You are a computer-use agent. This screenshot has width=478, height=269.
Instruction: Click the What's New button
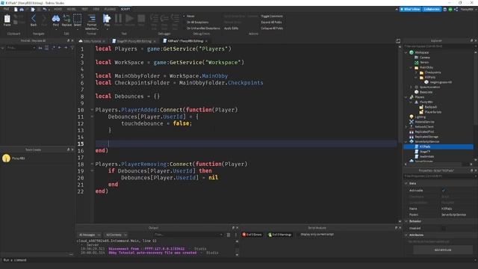point(410,10)
